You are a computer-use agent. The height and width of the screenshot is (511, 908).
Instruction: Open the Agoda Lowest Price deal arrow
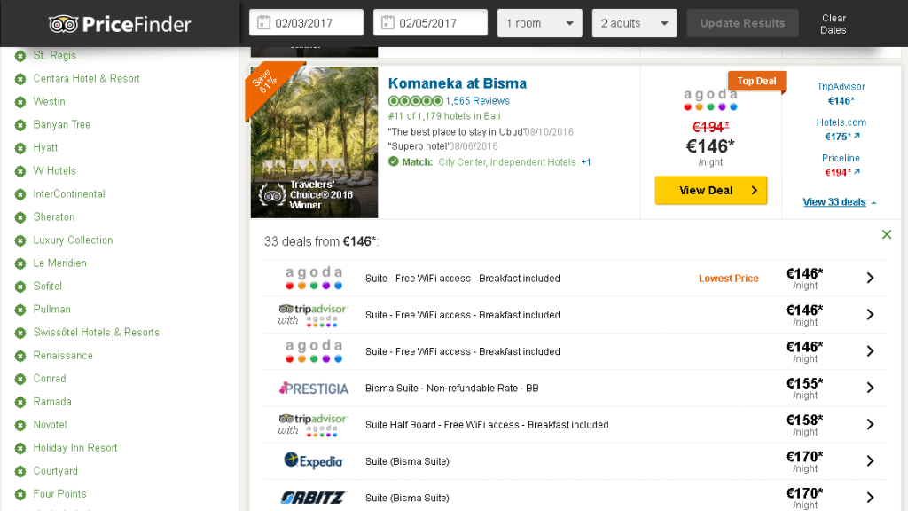click(x=870, y=278)
